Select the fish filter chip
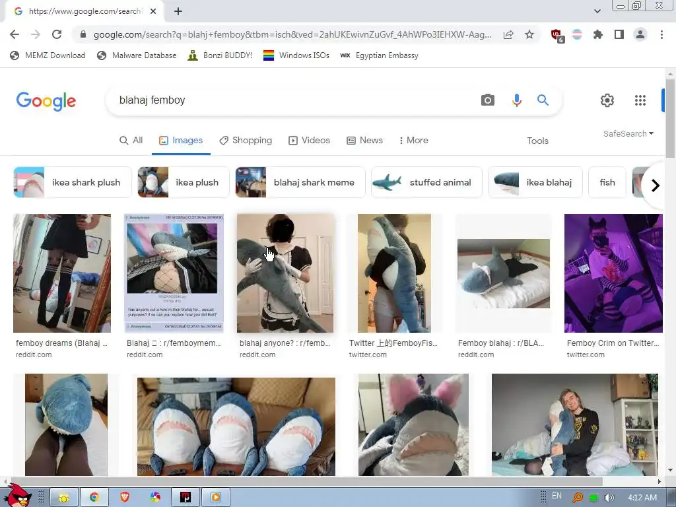 click(607, 182)
